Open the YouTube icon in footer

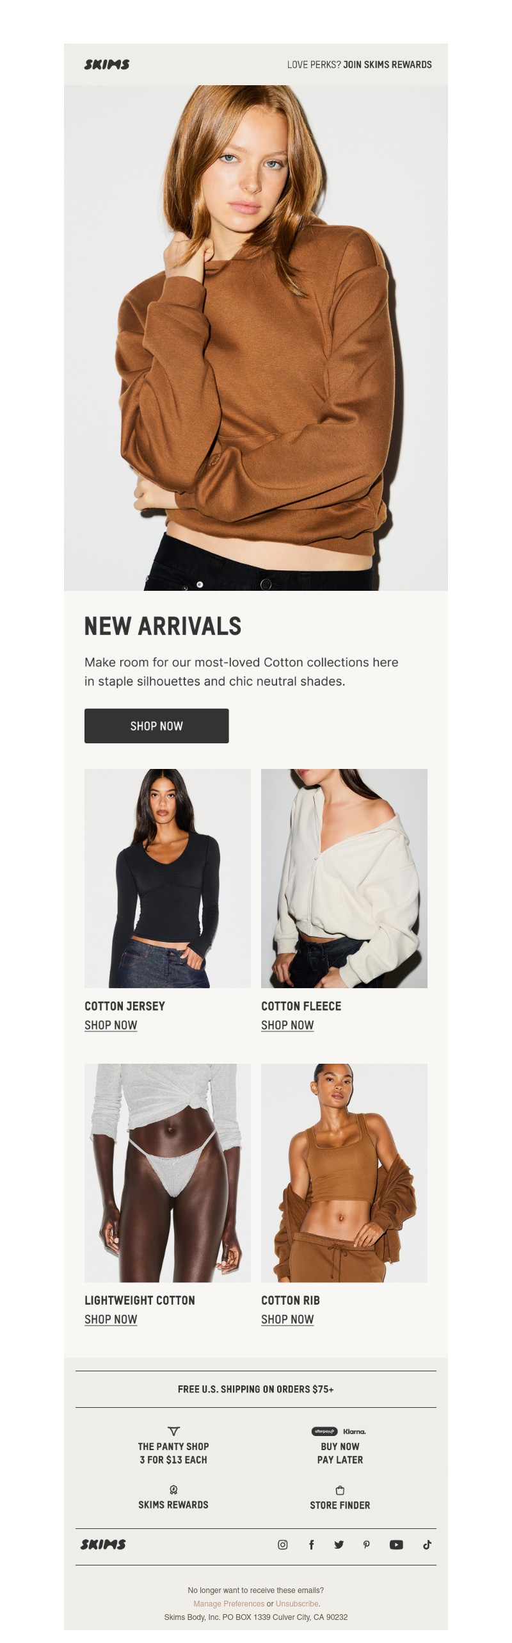click(396, 1544)
